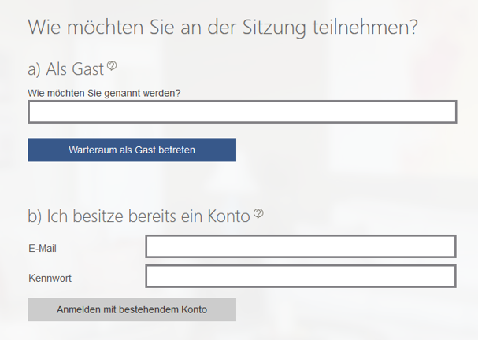The width and height of the screenshot is (478, 340).
Task: Open help icon next to "Ich besitze bereits ein Konto"
Action: (259, 213)
